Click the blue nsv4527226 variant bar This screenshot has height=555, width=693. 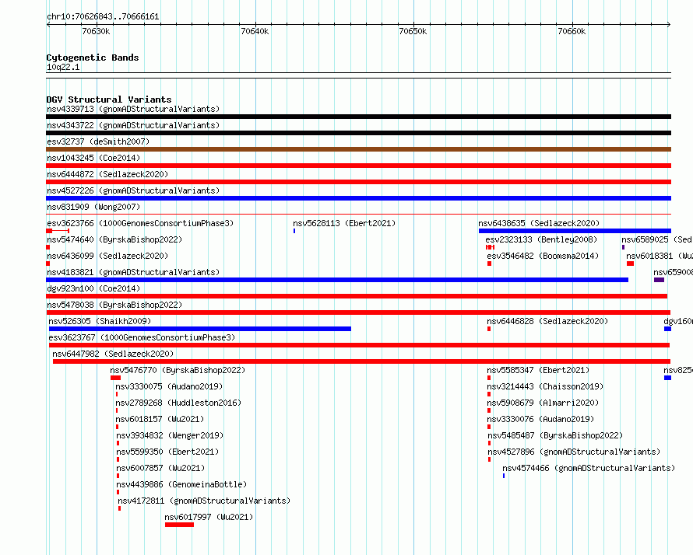(358, 198)
